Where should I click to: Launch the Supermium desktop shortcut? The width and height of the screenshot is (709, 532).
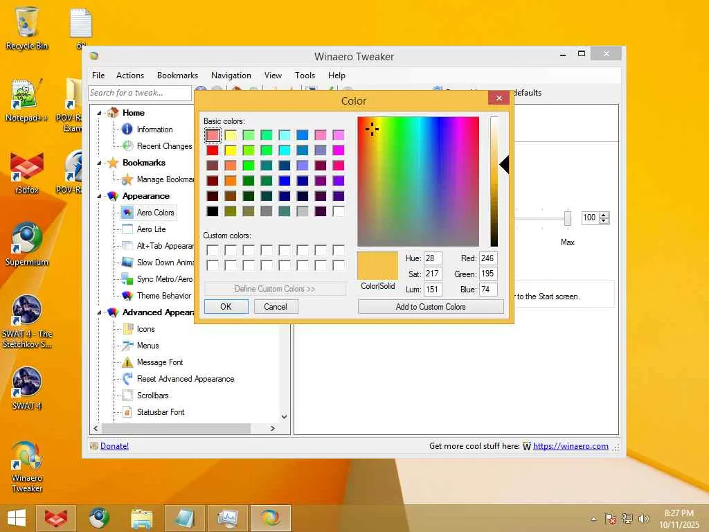click(x=27, y=243)
